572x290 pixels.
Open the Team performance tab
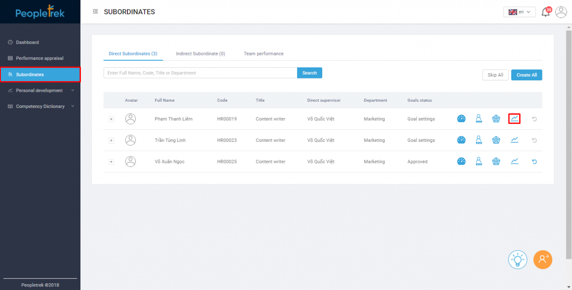[263, 53]
